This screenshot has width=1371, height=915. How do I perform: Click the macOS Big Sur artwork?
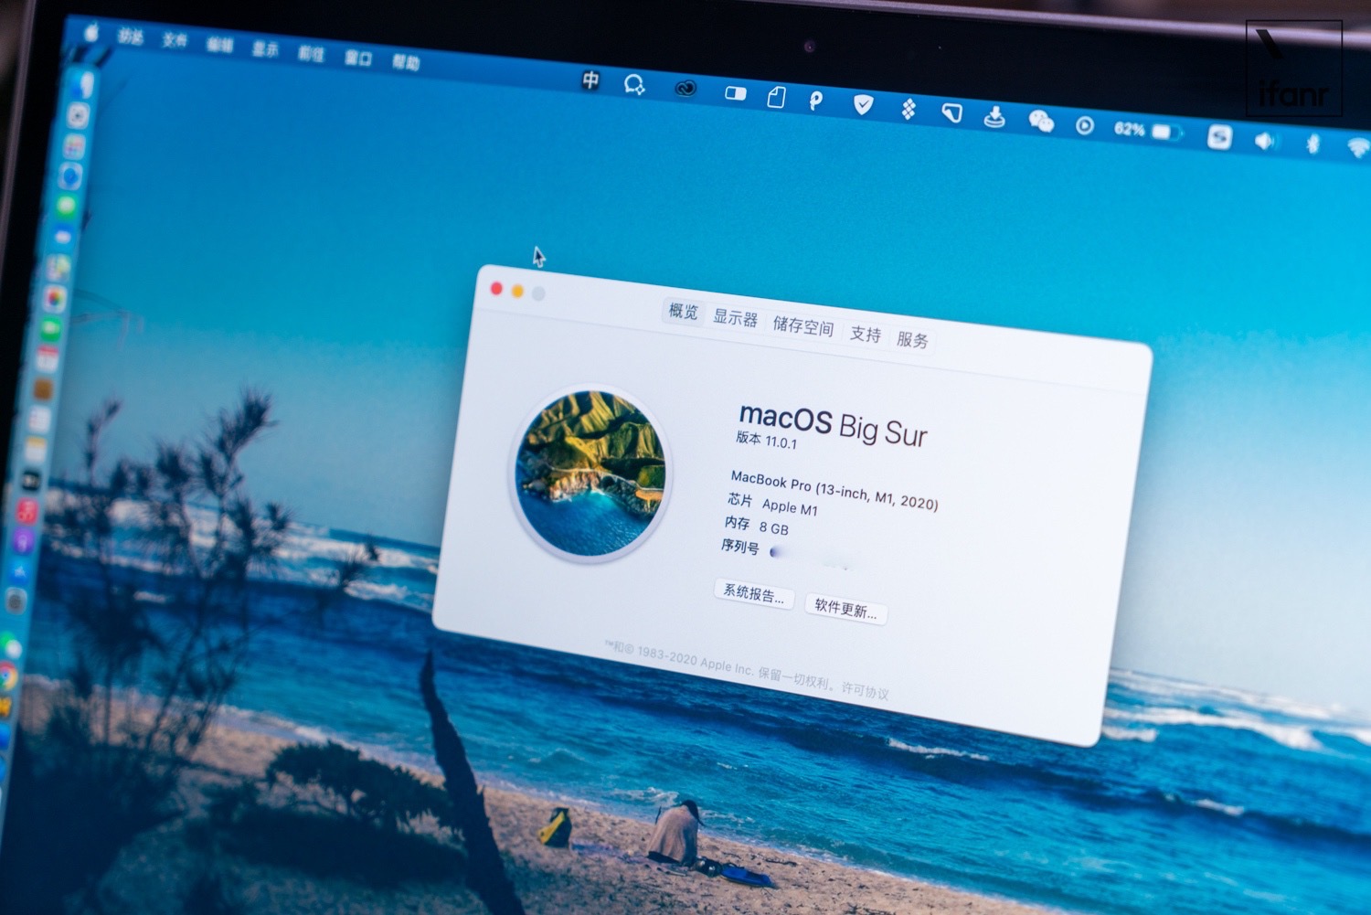click(591, 473)
